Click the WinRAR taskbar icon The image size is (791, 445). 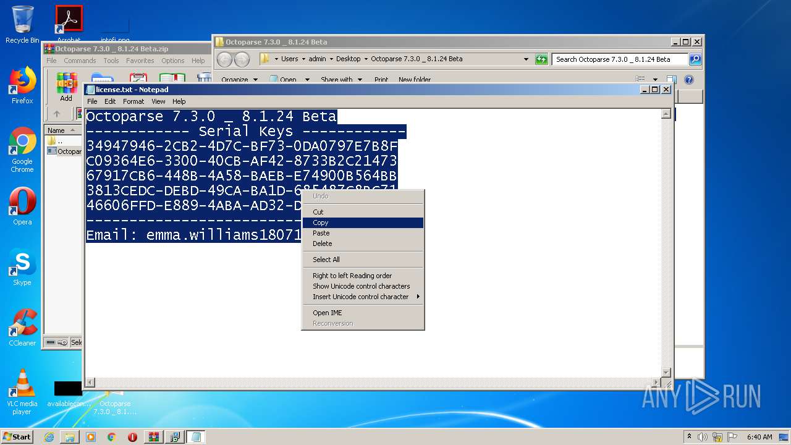click(x=153, y=437)
